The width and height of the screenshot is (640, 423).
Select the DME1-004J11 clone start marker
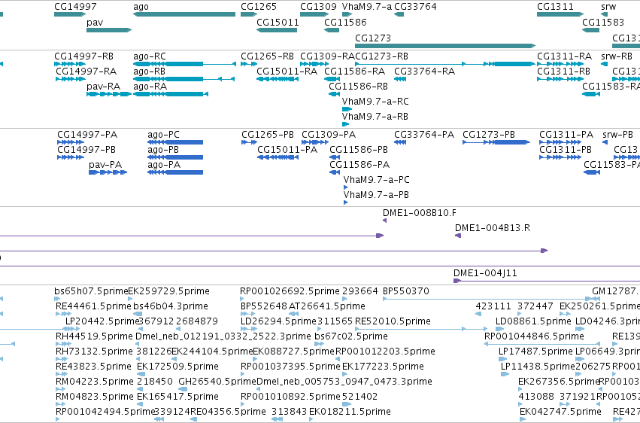456,281
